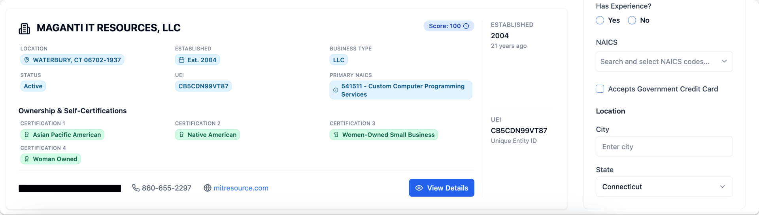Select Yes for Has Experience
Image resolution: width=759 pixels, height=215 pixels.
(600, 20)
